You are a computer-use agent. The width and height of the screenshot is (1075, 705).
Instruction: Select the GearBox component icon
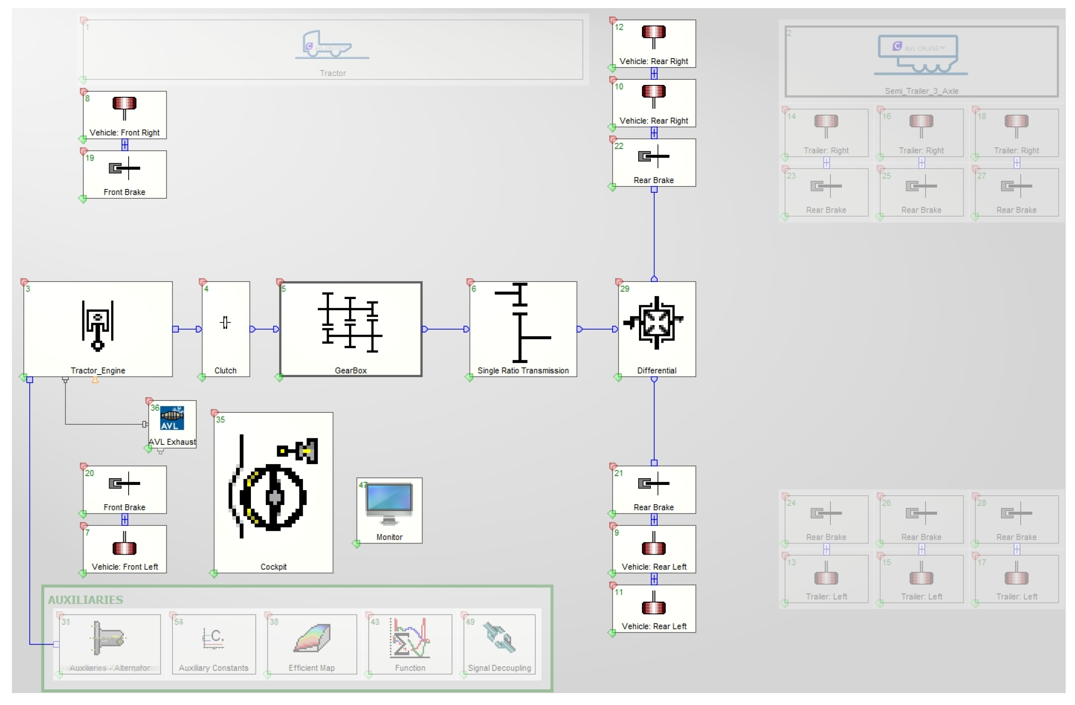pyautogui.click(x=350, y=323)
